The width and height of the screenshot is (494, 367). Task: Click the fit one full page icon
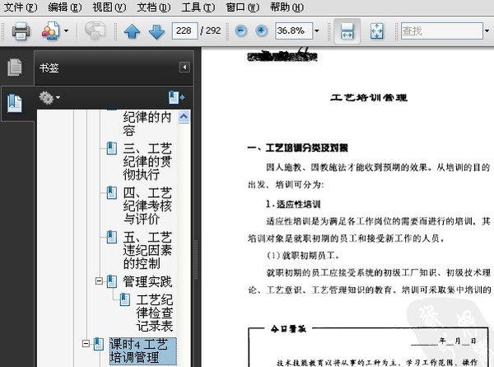[x=377, y=31]
